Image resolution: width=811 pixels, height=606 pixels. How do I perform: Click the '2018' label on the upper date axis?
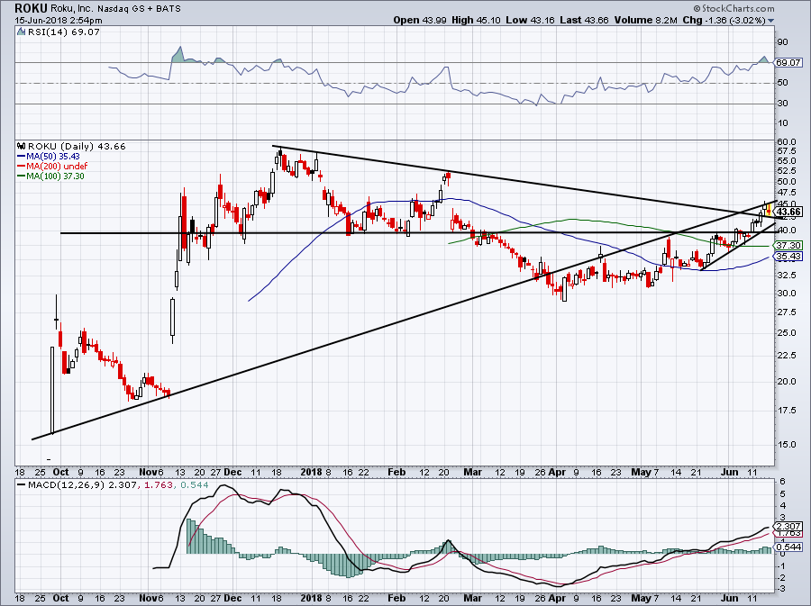pyautogui.click(x=312, y=472)
